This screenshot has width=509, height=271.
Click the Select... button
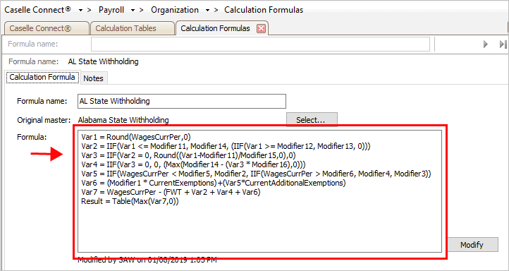[x=312, y=120]
